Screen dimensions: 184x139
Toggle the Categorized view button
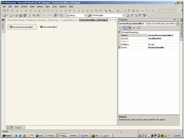click(120, 28)
